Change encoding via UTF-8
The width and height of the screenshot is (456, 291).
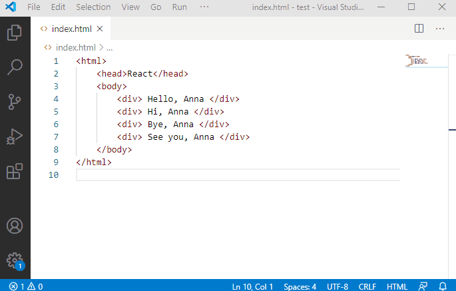[x=338, y=286]
